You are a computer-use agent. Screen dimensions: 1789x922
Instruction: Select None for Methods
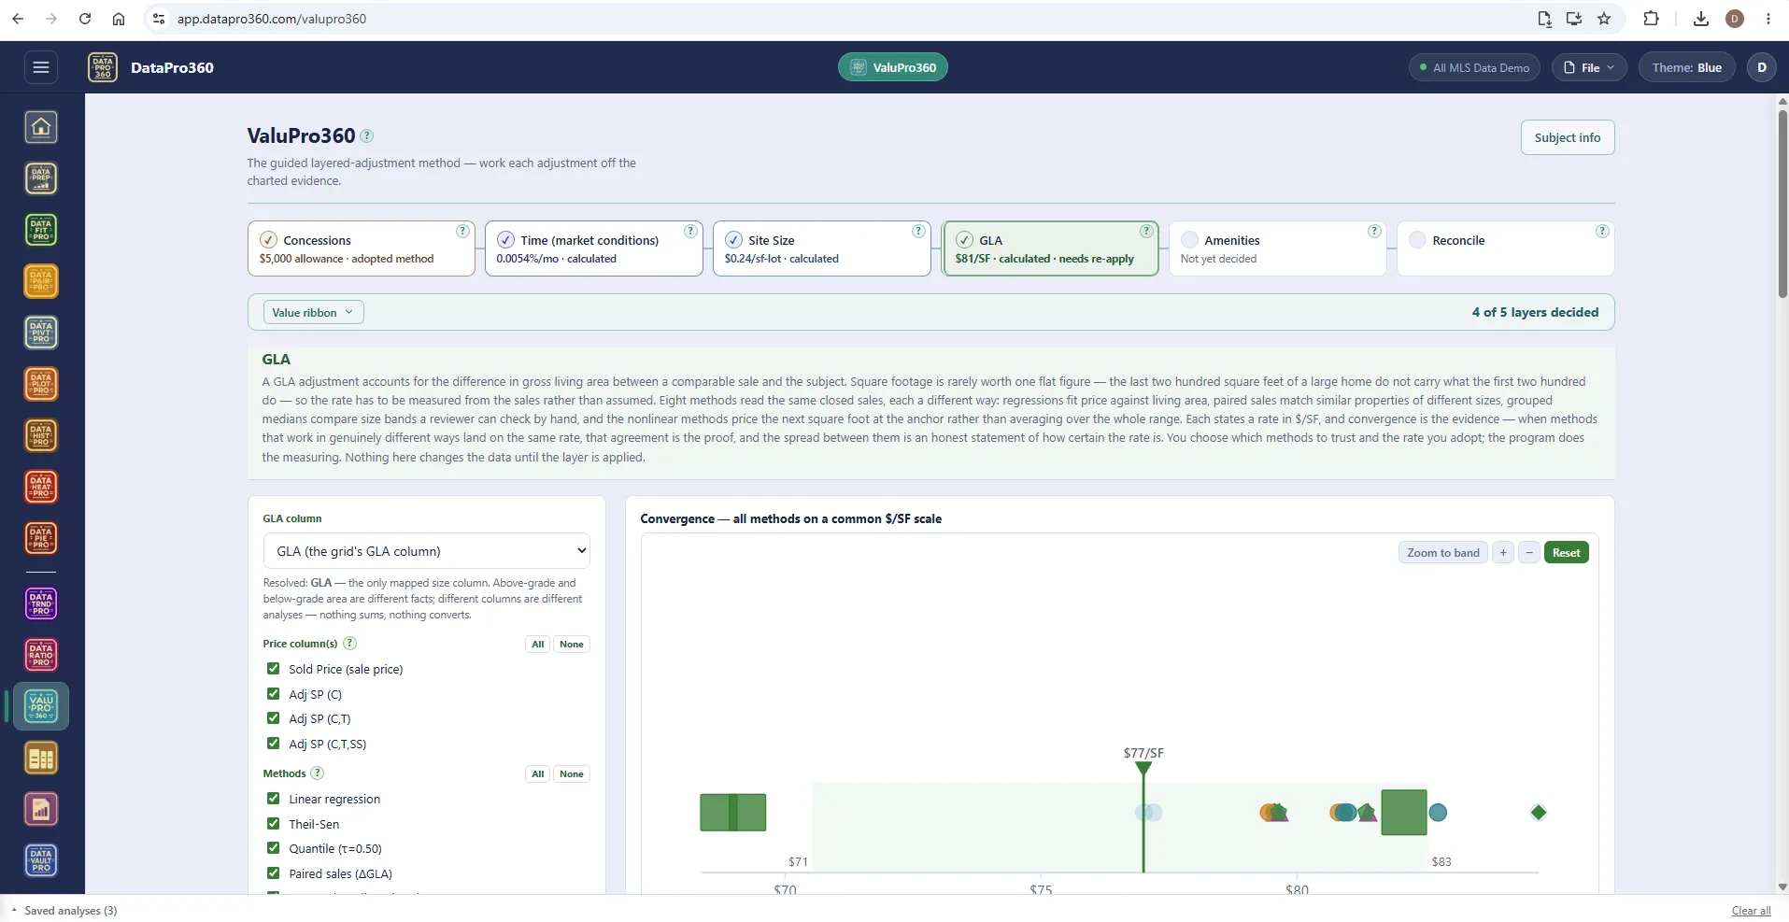coord(571,773)
